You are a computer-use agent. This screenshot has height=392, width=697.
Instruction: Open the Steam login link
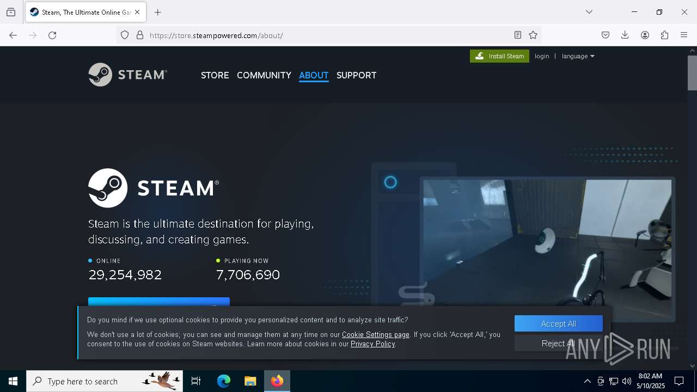tap(542, 56)
